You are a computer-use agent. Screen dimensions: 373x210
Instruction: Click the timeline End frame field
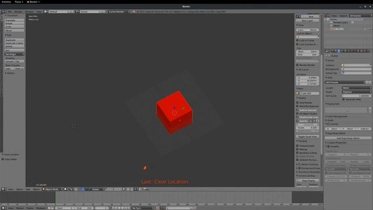click(x=85, y=208)
